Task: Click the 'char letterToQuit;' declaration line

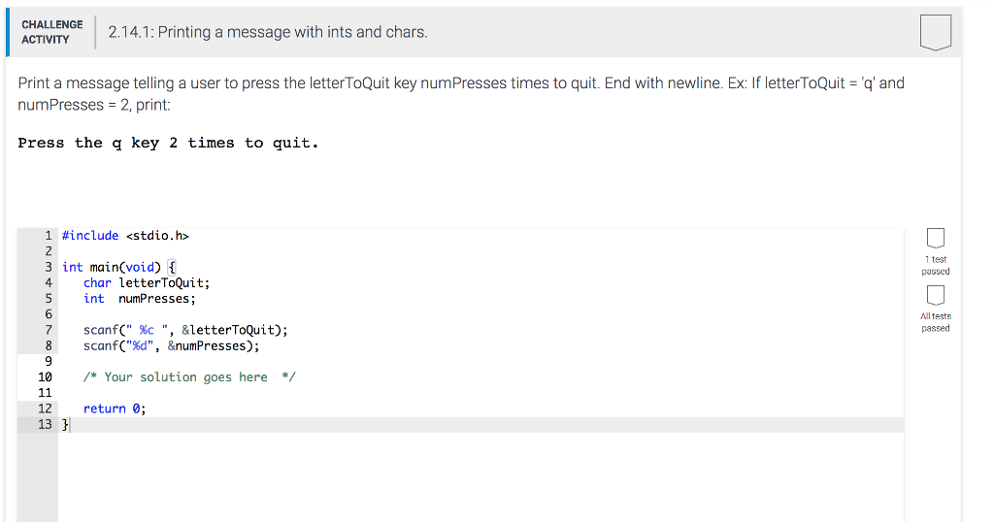Action: coord(147,283)
